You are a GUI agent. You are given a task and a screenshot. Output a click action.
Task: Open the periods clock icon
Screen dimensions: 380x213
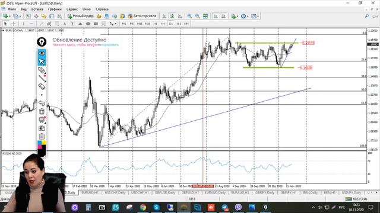point(243,16)
